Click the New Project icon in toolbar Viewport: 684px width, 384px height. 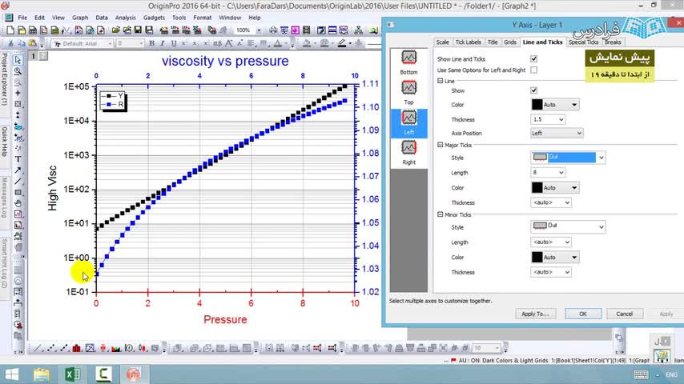click(10, 30)
